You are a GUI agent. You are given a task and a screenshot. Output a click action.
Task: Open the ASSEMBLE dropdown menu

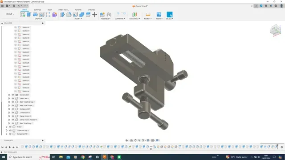tap(106, 19)
